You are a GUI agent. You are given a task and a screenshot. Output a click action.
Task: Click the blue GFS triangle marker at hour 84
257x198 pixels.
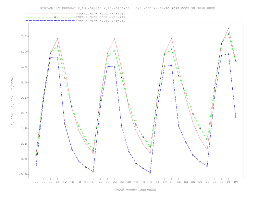(x=236, y=117)
